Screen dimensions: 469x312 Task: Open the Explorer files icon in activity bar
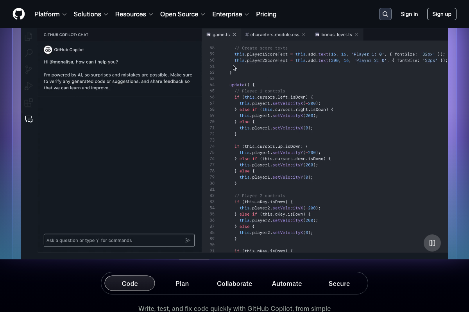[x=29, y=37]
